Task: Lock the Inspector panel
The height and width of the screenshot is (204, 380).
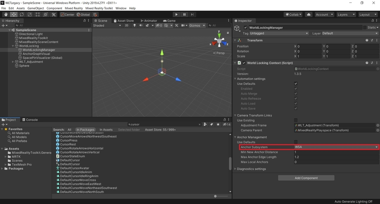Action: [x=373, y=21]
